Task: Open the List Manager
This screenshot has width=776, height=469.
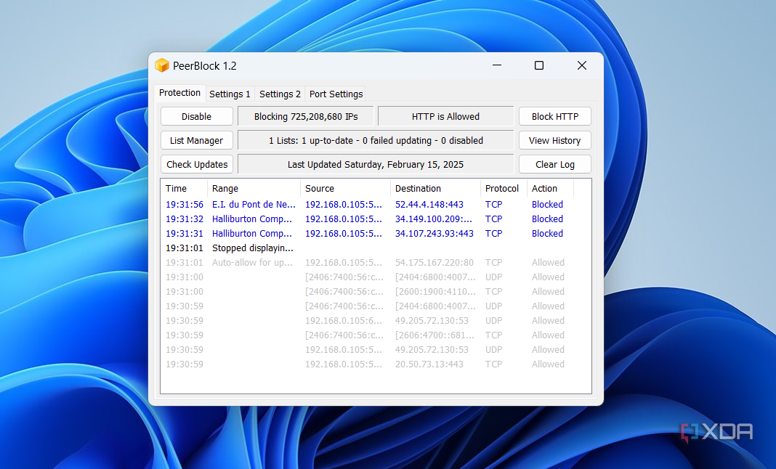Action: pos(196,141)
